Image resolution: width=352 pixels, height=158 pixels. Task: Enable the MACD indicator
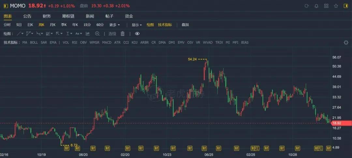[x=107, y=42]
